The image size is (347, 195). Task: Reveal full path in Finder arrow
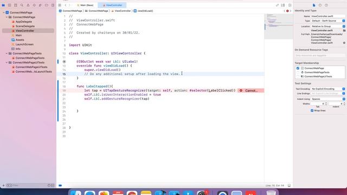[x=344, y=43]
